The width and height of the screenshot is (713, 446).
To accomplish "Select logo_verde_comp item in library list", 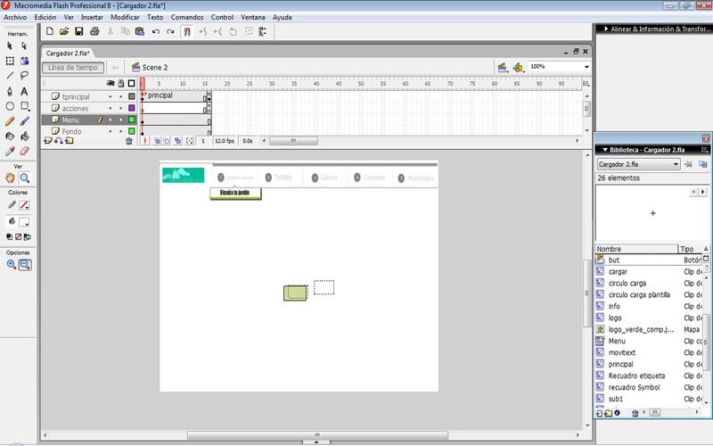I will [639, 329].
